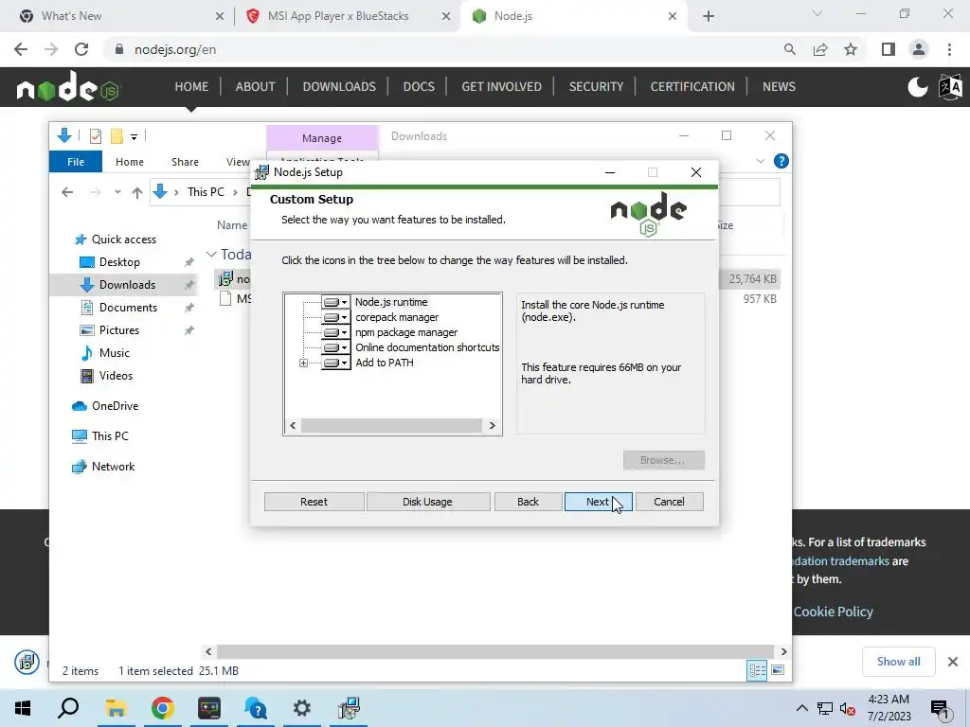Click Show all downloads in Chrome

[898, 662]
